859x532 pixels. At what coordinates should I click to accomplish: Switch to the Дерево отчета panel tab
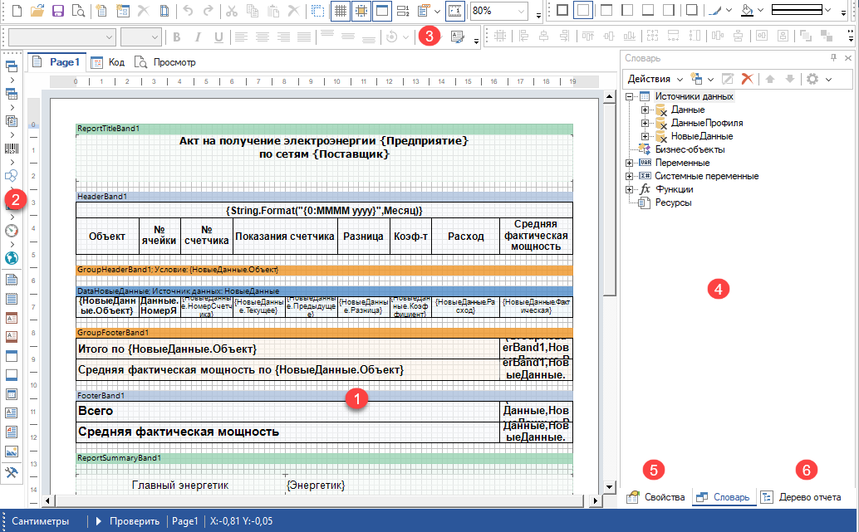[x=802, y=497]
